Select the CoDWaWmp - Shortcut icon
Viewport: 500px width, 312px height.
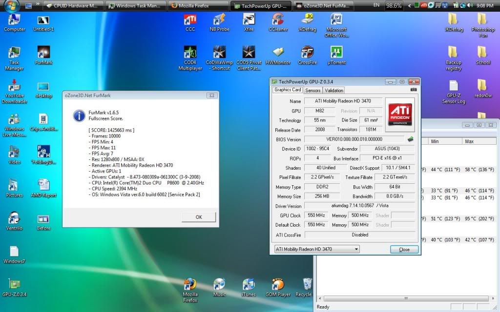[x=219, y=58]
